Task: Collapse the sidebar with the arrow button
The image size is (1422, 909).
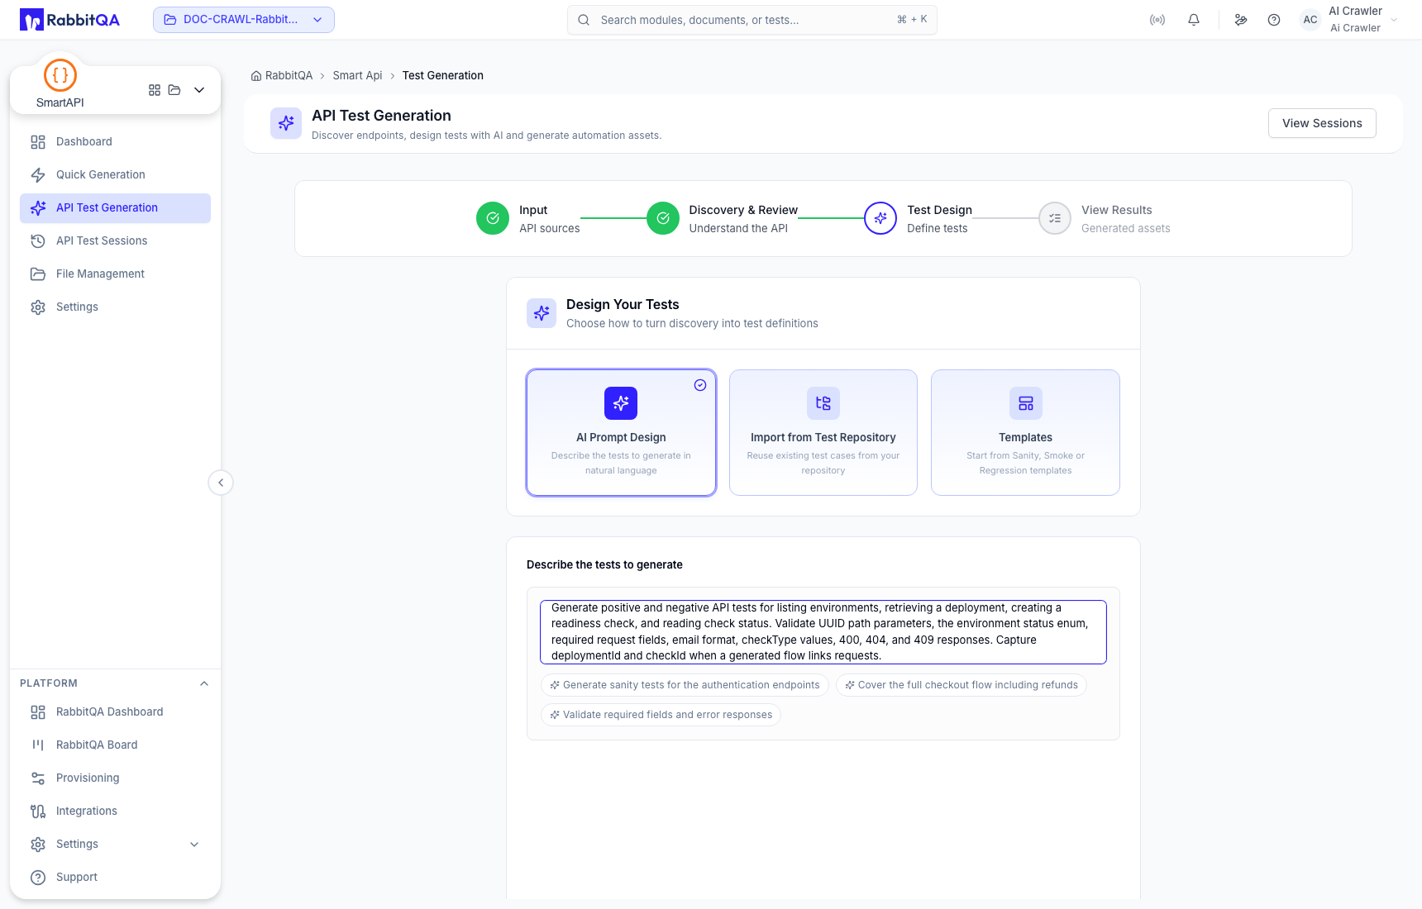Action: click(221, 483)
